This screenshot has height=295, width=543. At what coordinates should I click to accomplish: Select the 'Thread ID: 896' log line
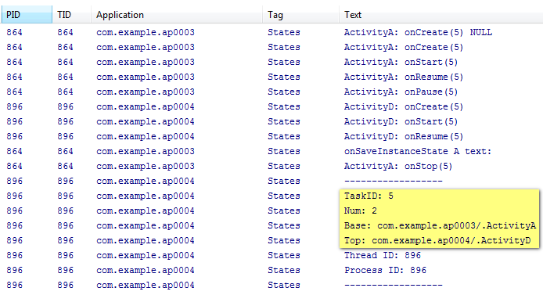[x=383, y=256]
